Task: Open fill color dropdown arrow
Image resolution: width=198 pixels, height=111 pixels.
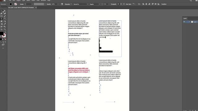Action: [x=13, y=4]
